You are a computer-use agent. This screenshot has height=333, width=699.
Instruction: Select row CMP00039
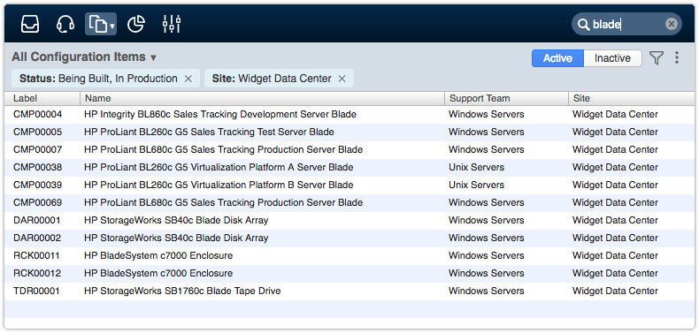coord(349,185)
